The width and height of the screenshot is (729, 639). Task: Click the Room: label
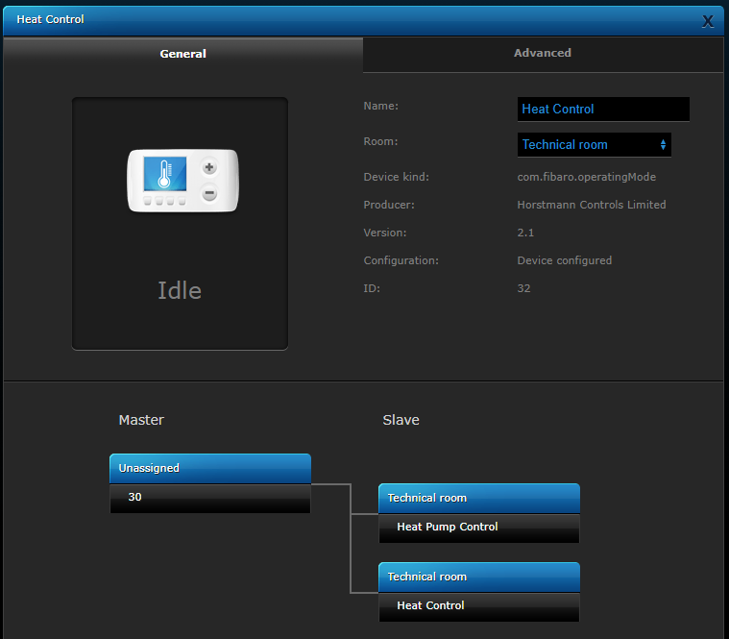[x=380, y=141]
